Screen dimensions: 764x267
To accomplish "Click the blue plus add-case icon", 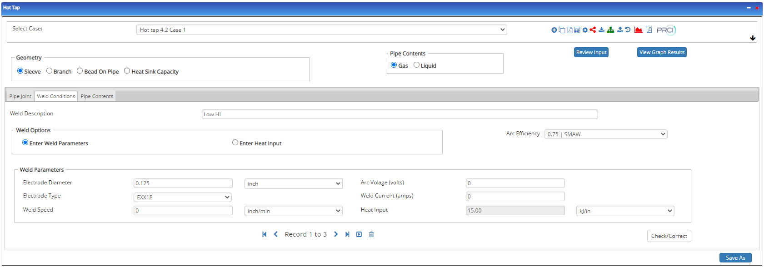I will [554, 30].
